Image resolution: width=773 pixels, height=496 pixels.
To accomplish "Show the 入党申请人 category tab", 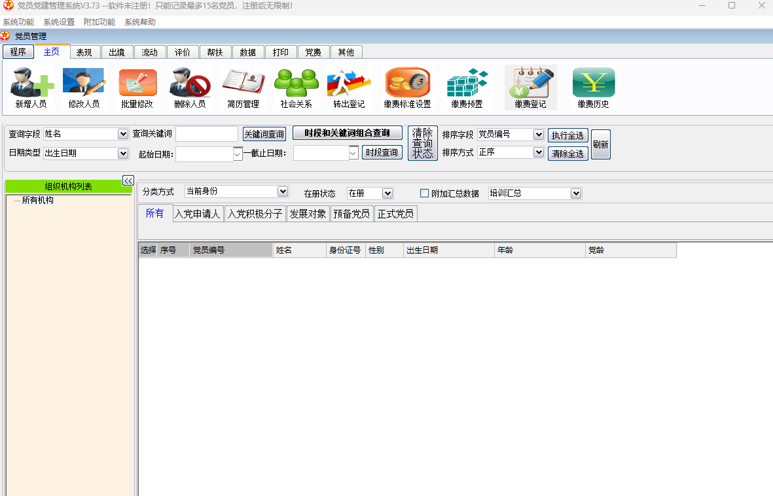I will click(x=198, y=214).
